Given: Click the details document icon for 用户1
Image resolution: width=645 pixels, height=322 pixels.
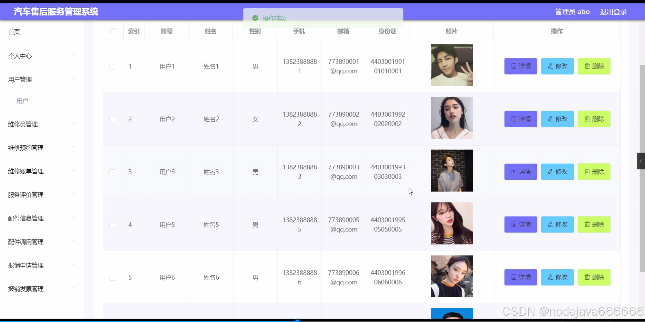Looking at the screenshot, I should pos(514,66).
